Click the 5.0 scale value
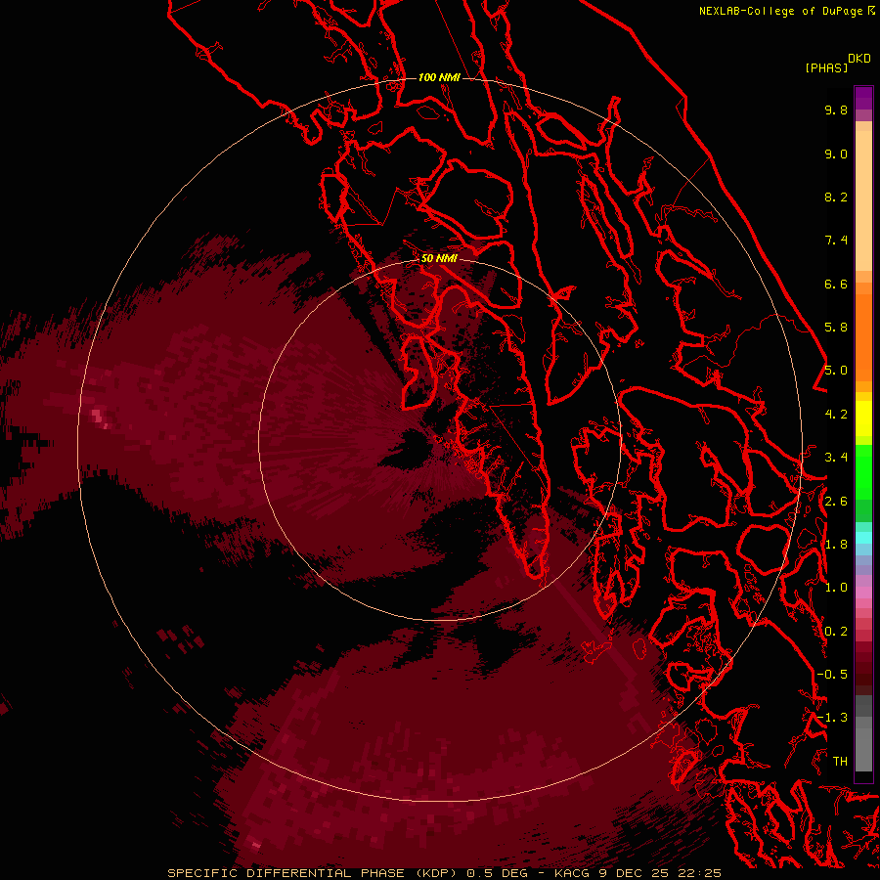 836,371
